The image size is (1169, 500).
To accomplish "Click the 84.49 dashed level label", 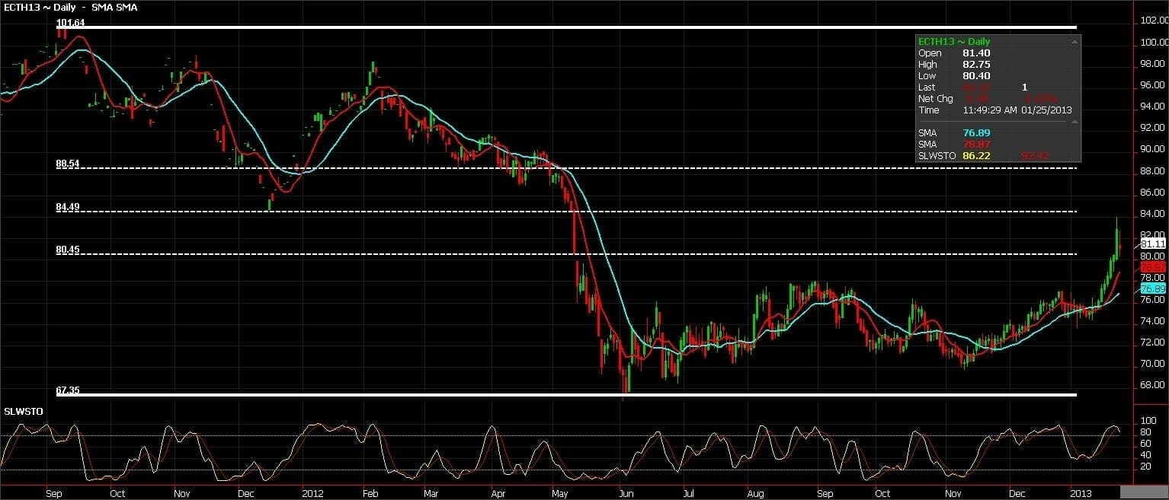I will click(68, 207).
